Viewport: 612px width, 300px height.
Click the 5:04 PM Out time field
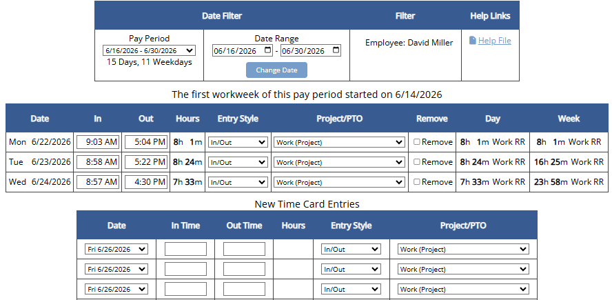click(146, 142)
